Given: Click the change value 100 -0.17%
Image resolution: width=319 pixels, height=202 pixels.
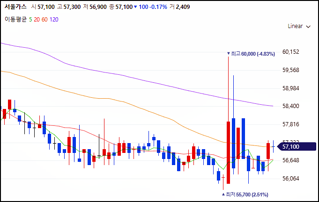Looking at the screenshot, I should coord(153,7).
